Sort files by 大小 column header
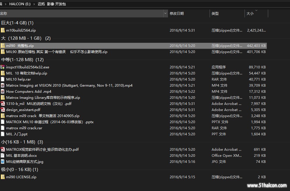This screenshot has width=290, height=191. click(256, 13)
